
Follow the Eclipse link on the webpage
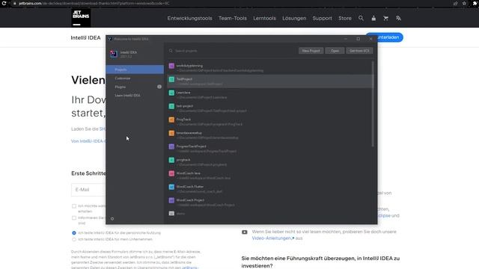[384, 216]
